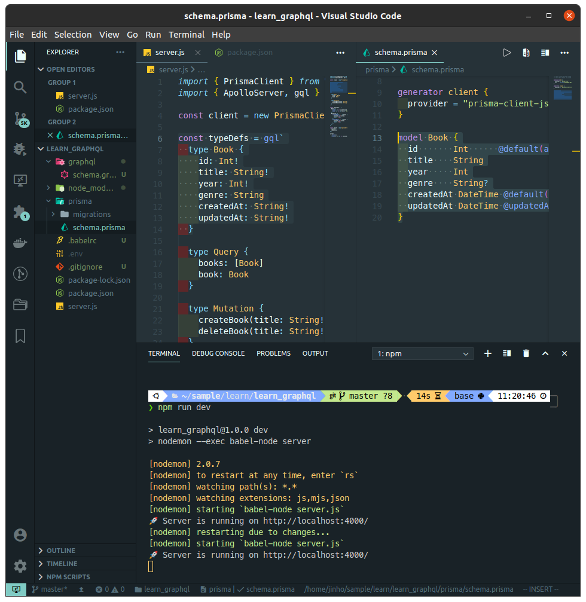Click learn_graphql folder item in status bar
The height and width of the screenshot is (602, 586).
click(162, 589)
